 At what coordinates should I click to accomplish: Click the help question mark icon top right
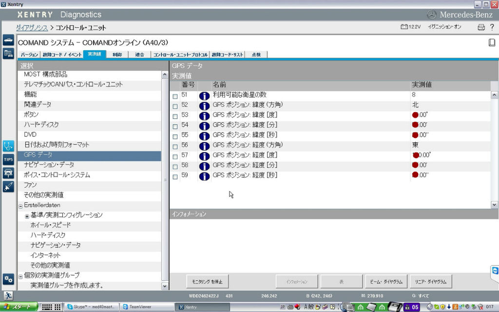[x=491, y=28]
